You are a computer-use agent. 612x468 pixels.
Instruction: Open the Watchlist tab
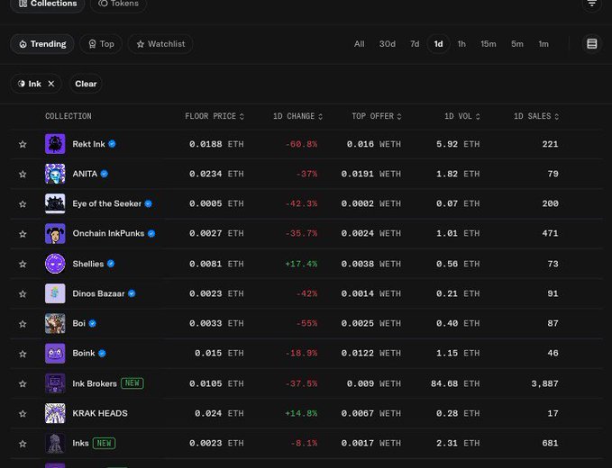160,44
